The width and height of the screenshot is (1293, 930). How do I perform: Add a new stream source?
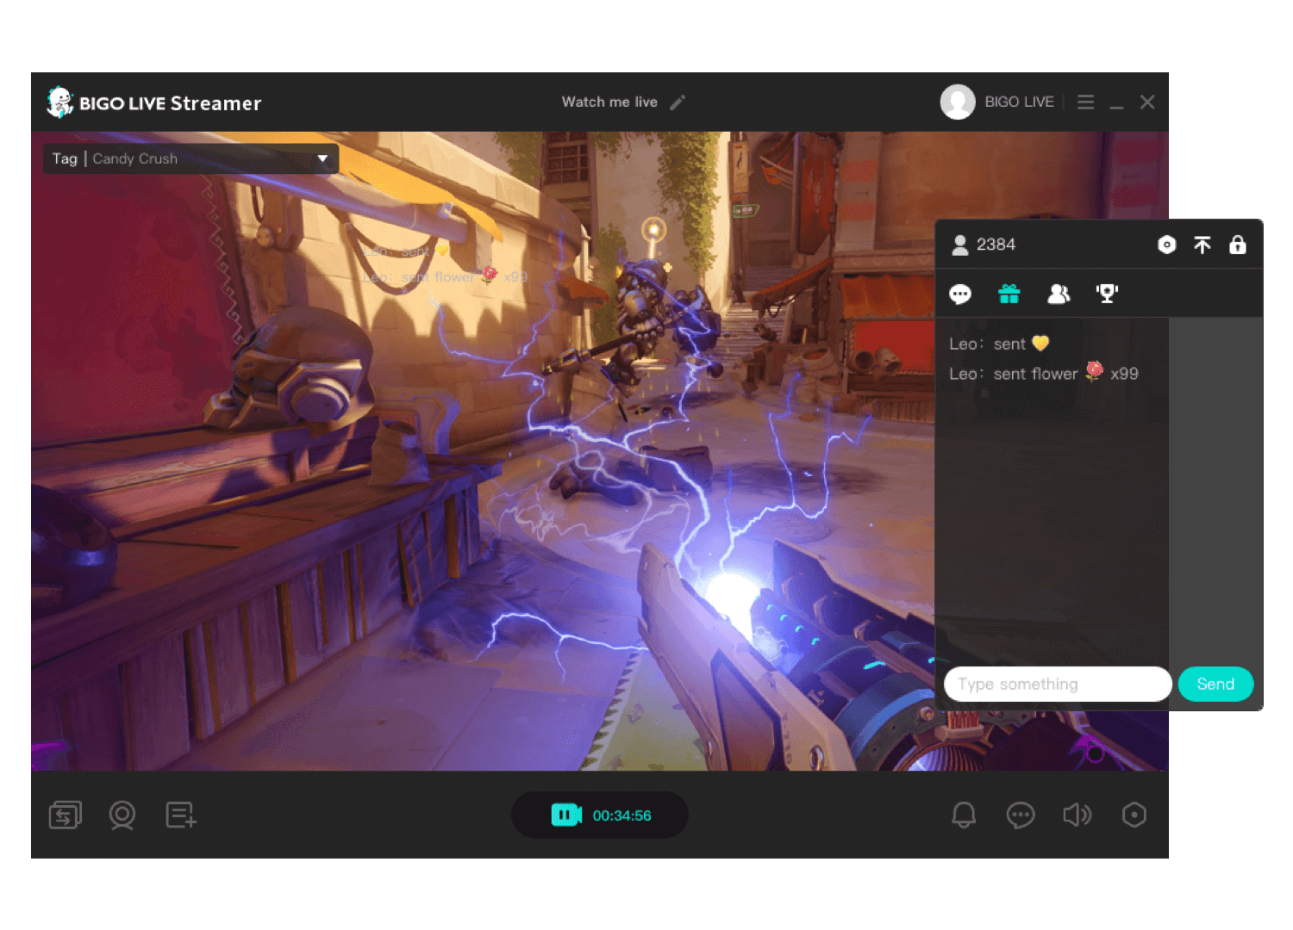[x=180, y=815]
